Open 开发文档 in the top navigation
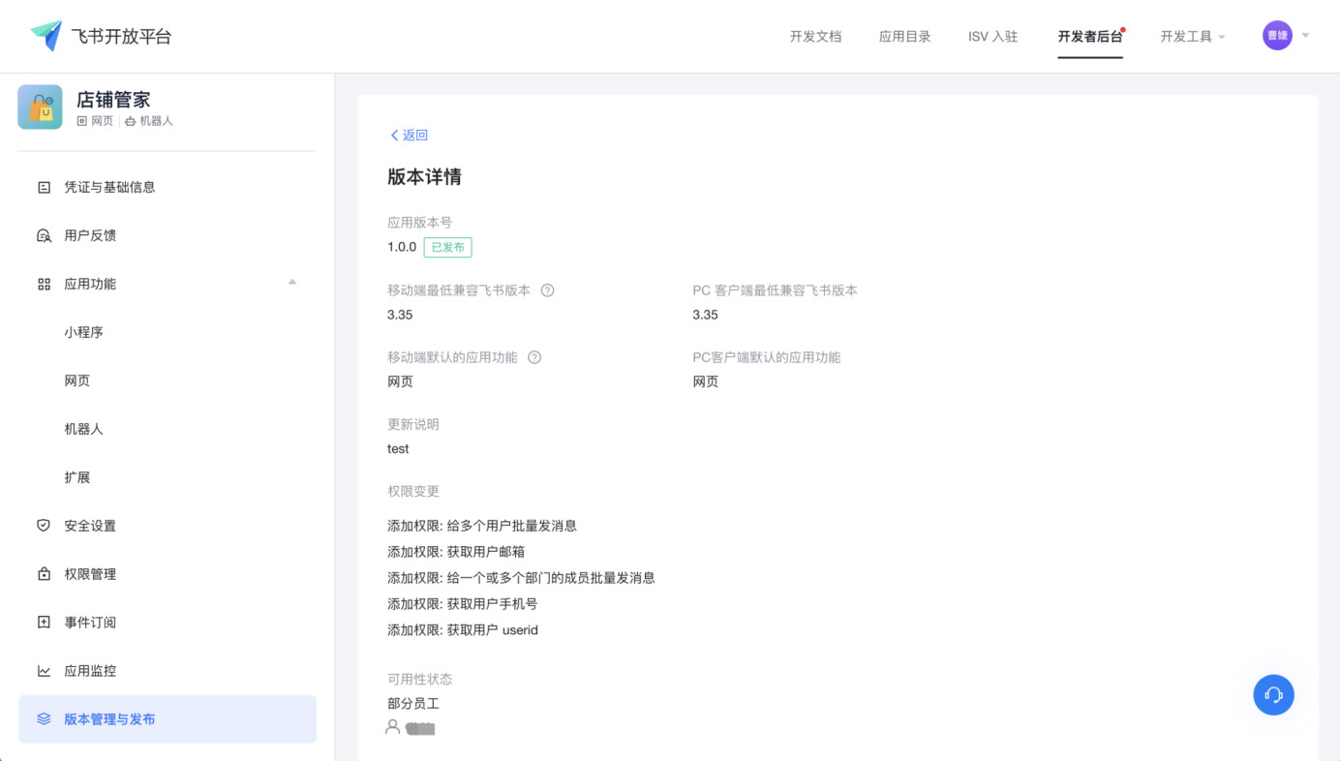 coord(815,37)
